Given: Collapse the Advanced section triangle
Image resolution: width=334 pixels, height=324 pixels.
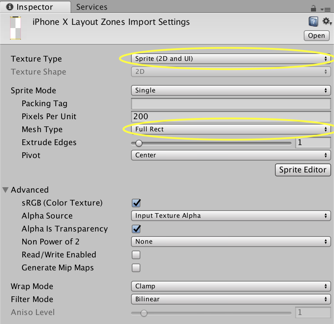Looking at the screenshot, I should 5,190.
